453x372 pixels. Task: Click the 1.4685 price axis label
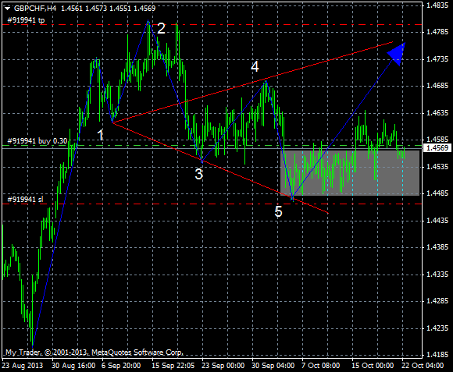tap(437, 86)
